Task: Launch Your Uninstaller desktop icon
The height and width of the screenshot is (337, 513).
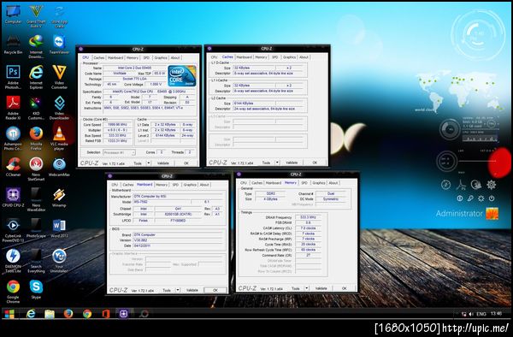Action: pyautogui.click(x=59, y=261)
